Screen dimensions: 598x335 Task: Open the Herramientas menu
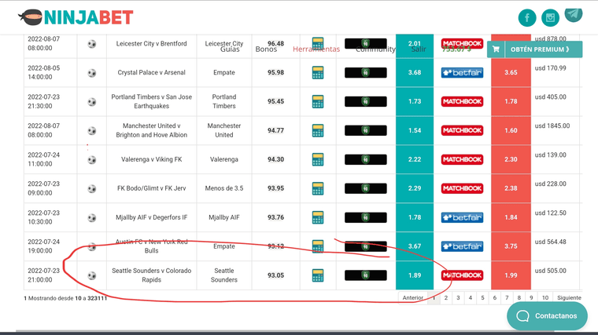pos(316,49)
